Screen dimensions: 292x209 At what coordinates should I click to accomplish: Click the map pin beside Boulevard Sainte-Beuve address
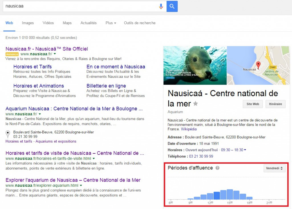pos(8,134)
